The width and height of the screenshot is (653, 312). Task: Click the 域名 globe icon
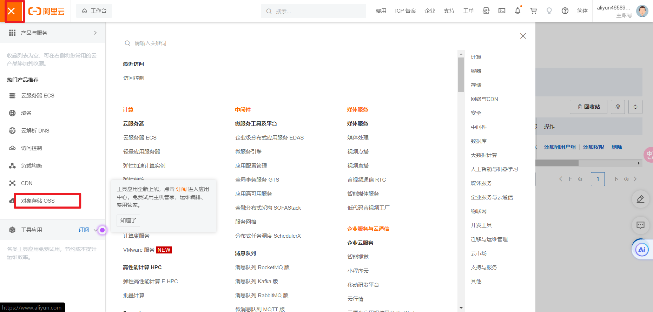coord(12,113)
